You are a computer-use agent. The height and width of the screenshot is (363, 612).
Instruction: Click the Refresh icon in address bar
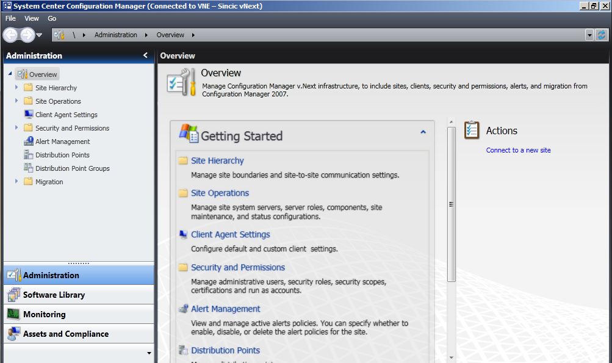[602, 35]
